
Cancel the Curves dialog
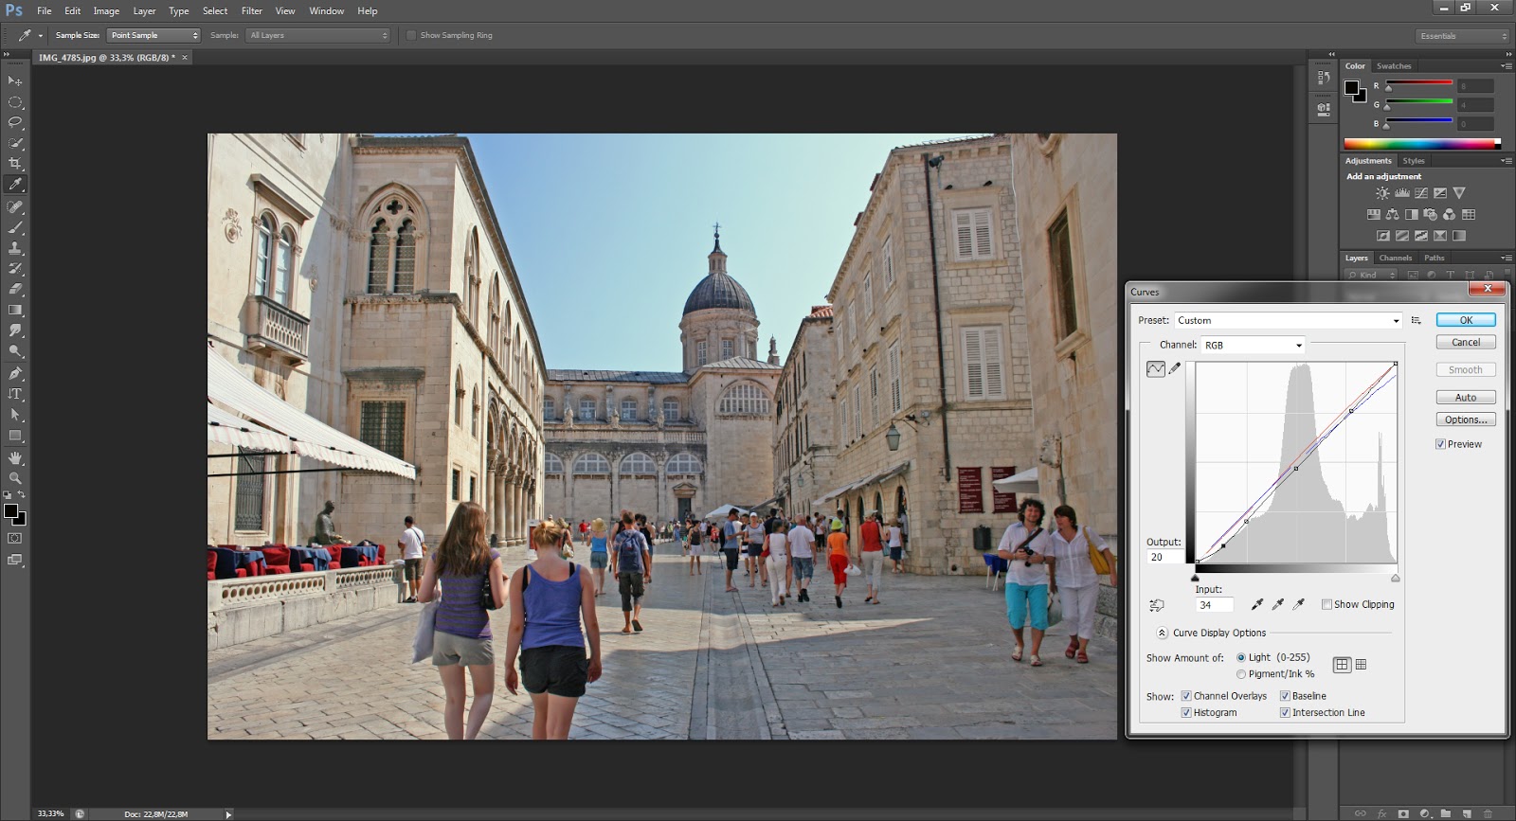point(1466,343)
